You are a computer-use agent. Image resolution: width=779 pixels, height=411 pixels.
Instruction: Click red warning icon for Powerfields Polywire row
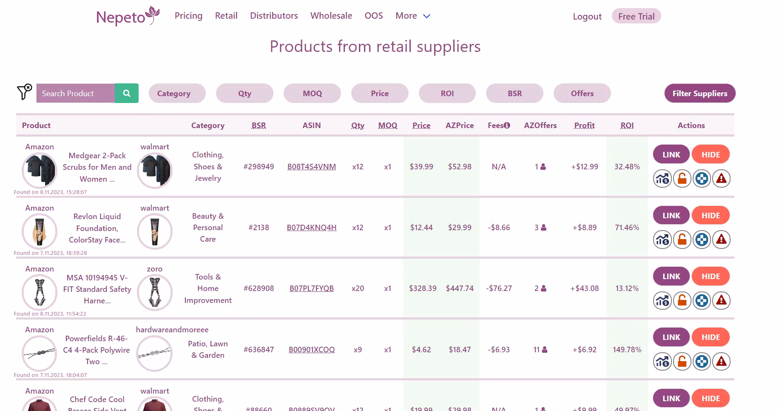[721, 362]
